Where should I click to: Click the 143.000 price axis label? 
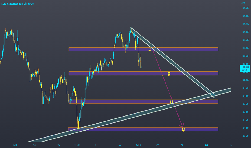click(x=245, y=48)
